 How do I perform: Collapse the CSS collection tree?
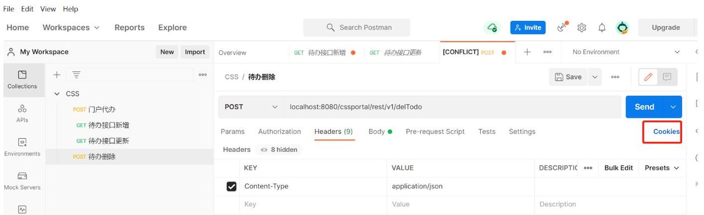[x=57, y=94]
